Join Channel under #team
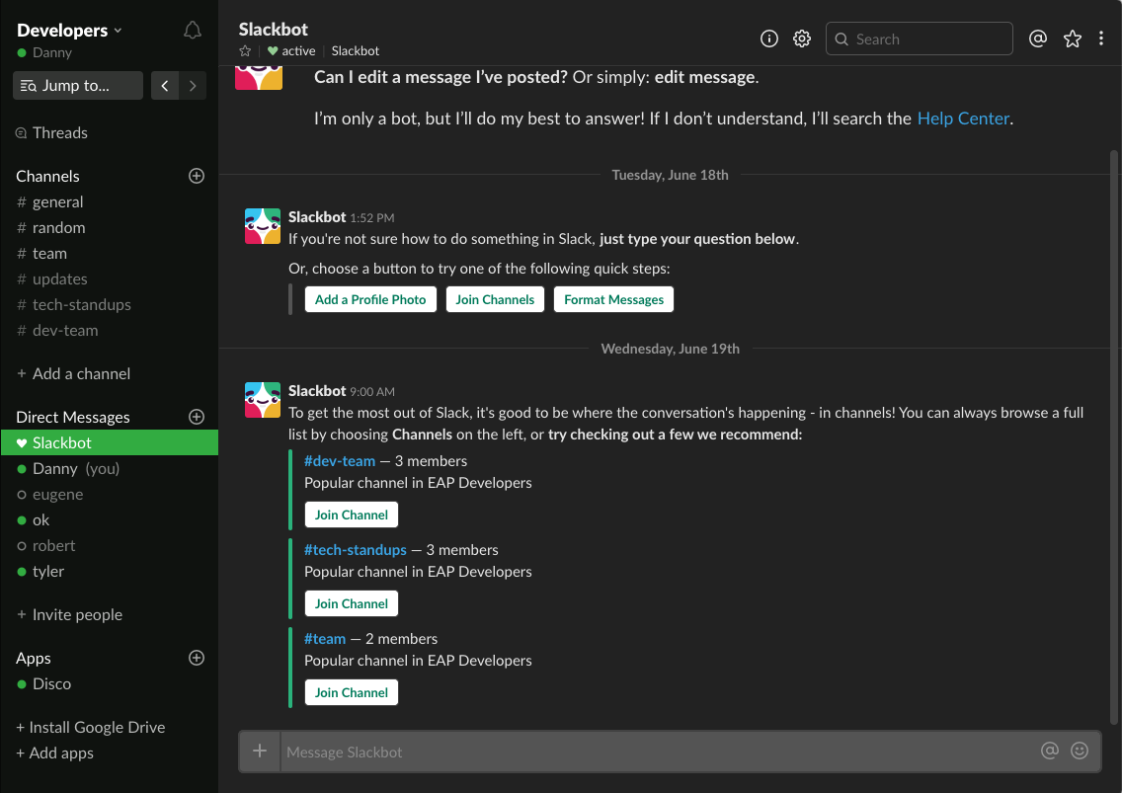The image size is (1122, 793). pos(352,692)
